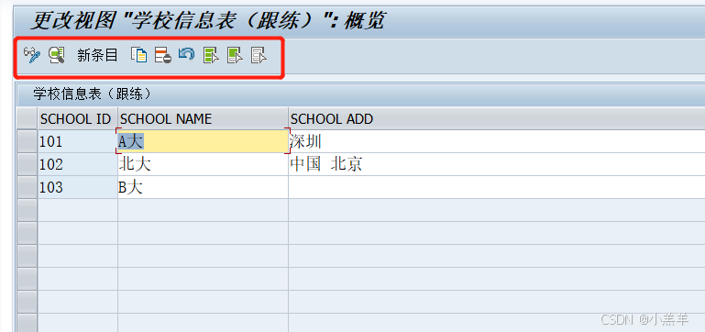The image size is (705, 332).
Task: Click the 中国 北京 address field
Action: 497,165
